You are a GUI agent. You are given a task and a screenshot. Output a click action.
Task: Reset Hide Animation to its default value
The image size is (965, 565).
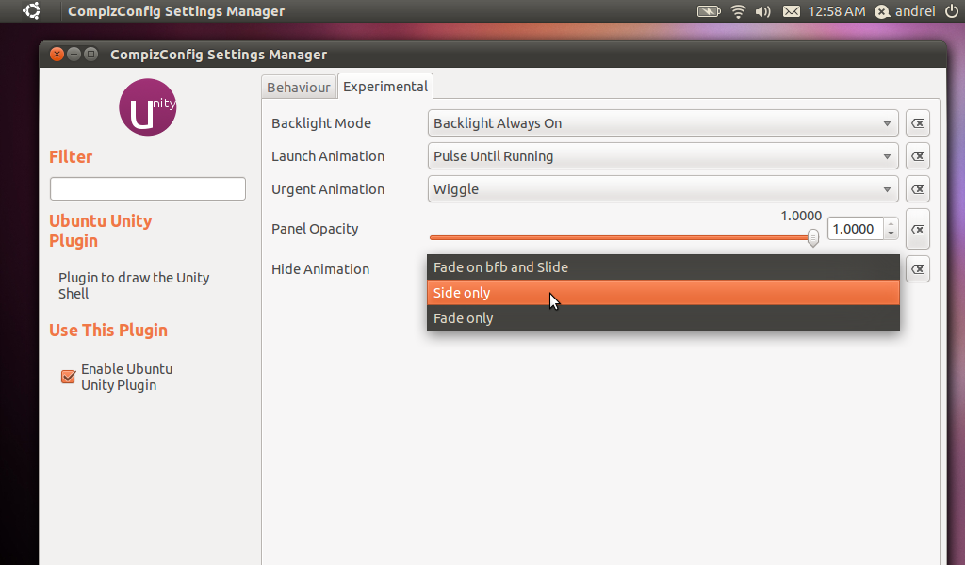click(x=918, y=269)
